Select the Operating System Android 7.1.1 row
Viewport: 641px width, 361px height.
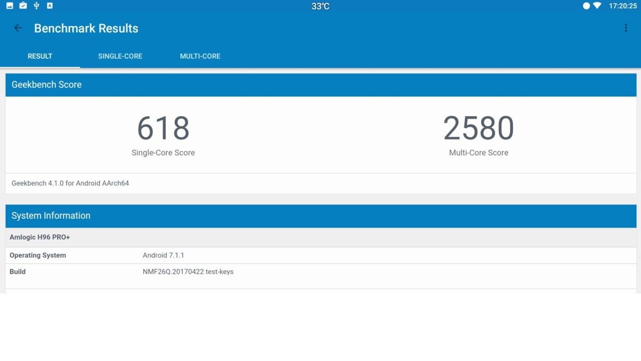point(107,255)
